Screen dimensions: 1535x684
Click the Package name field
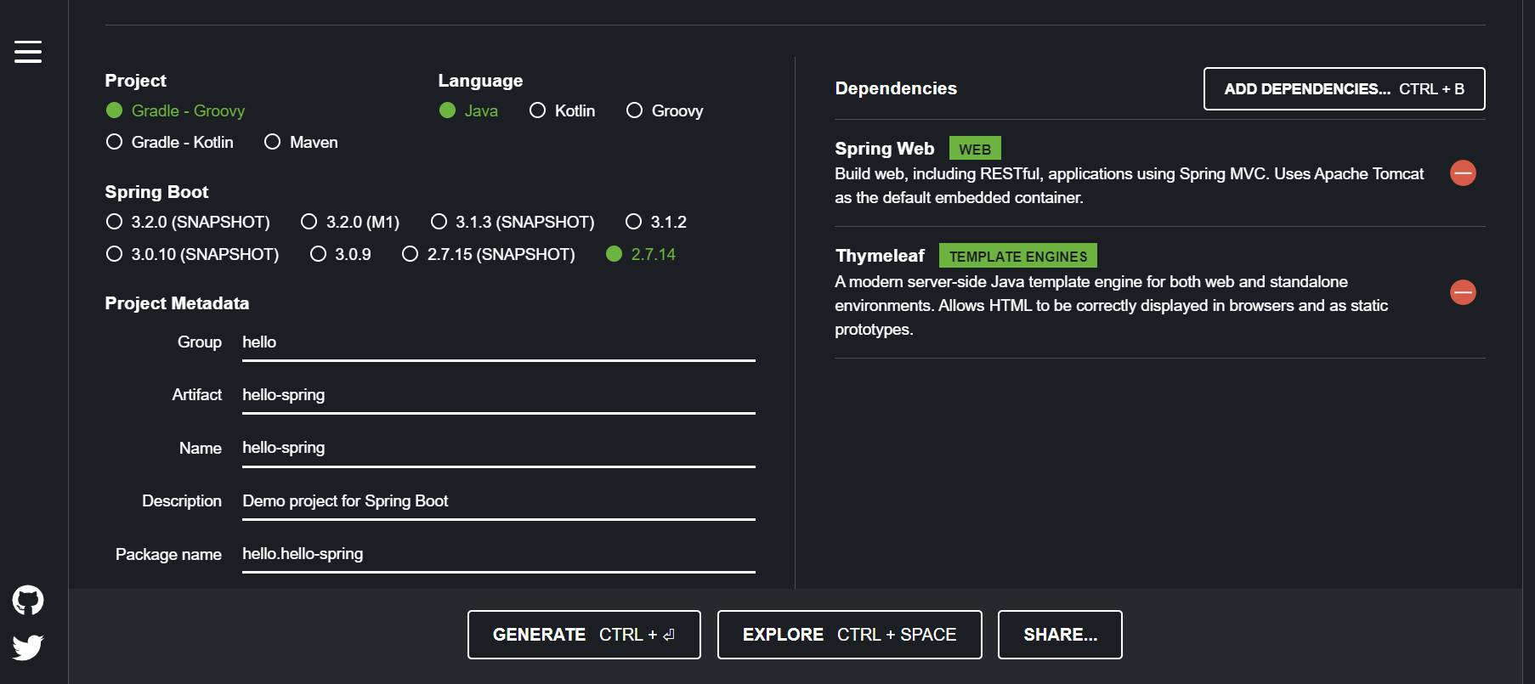pos(499,554)
